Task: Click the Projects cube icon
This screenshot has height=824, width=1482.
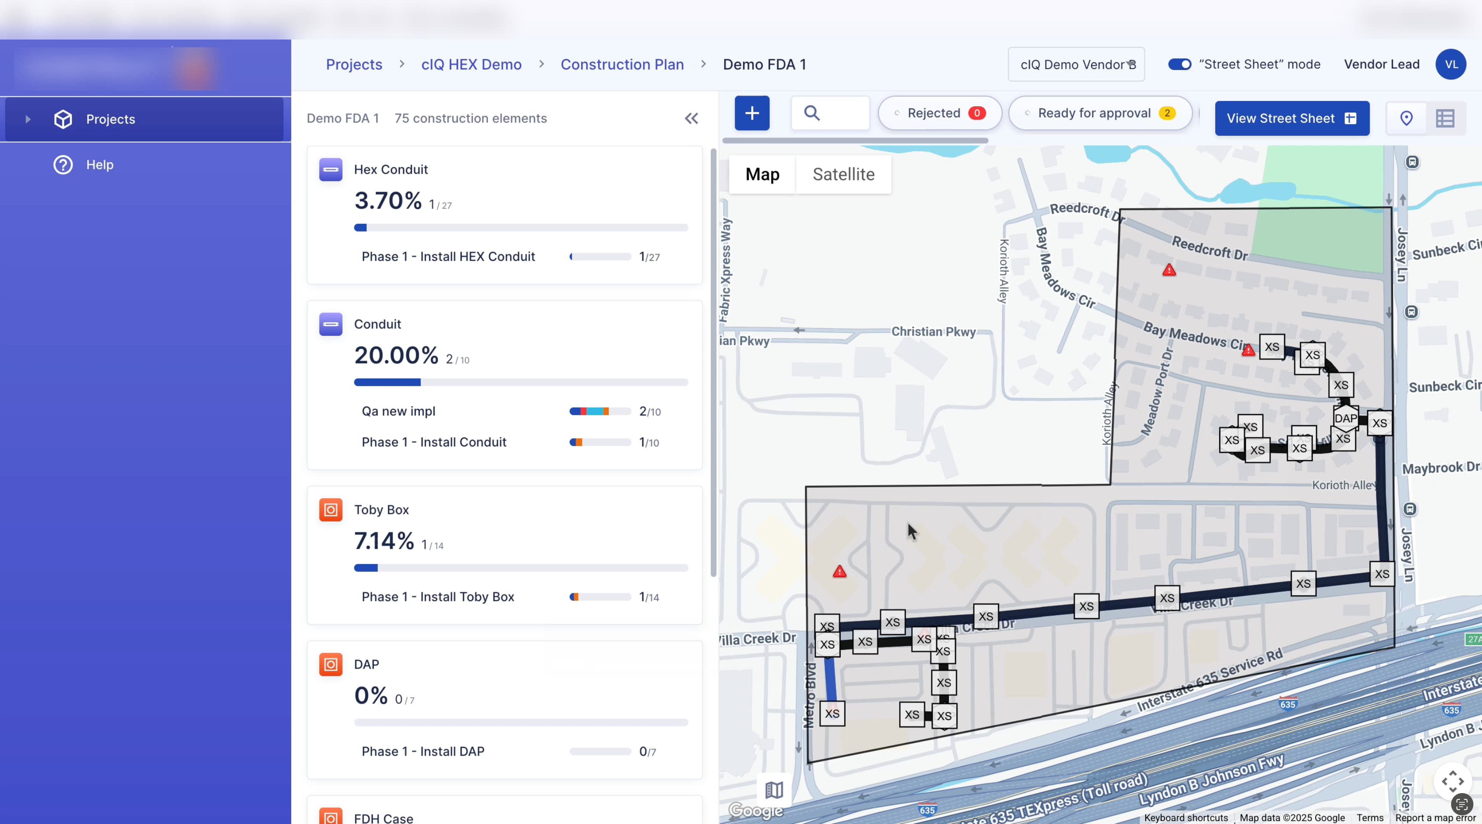Action: click(x=63, y=119)
